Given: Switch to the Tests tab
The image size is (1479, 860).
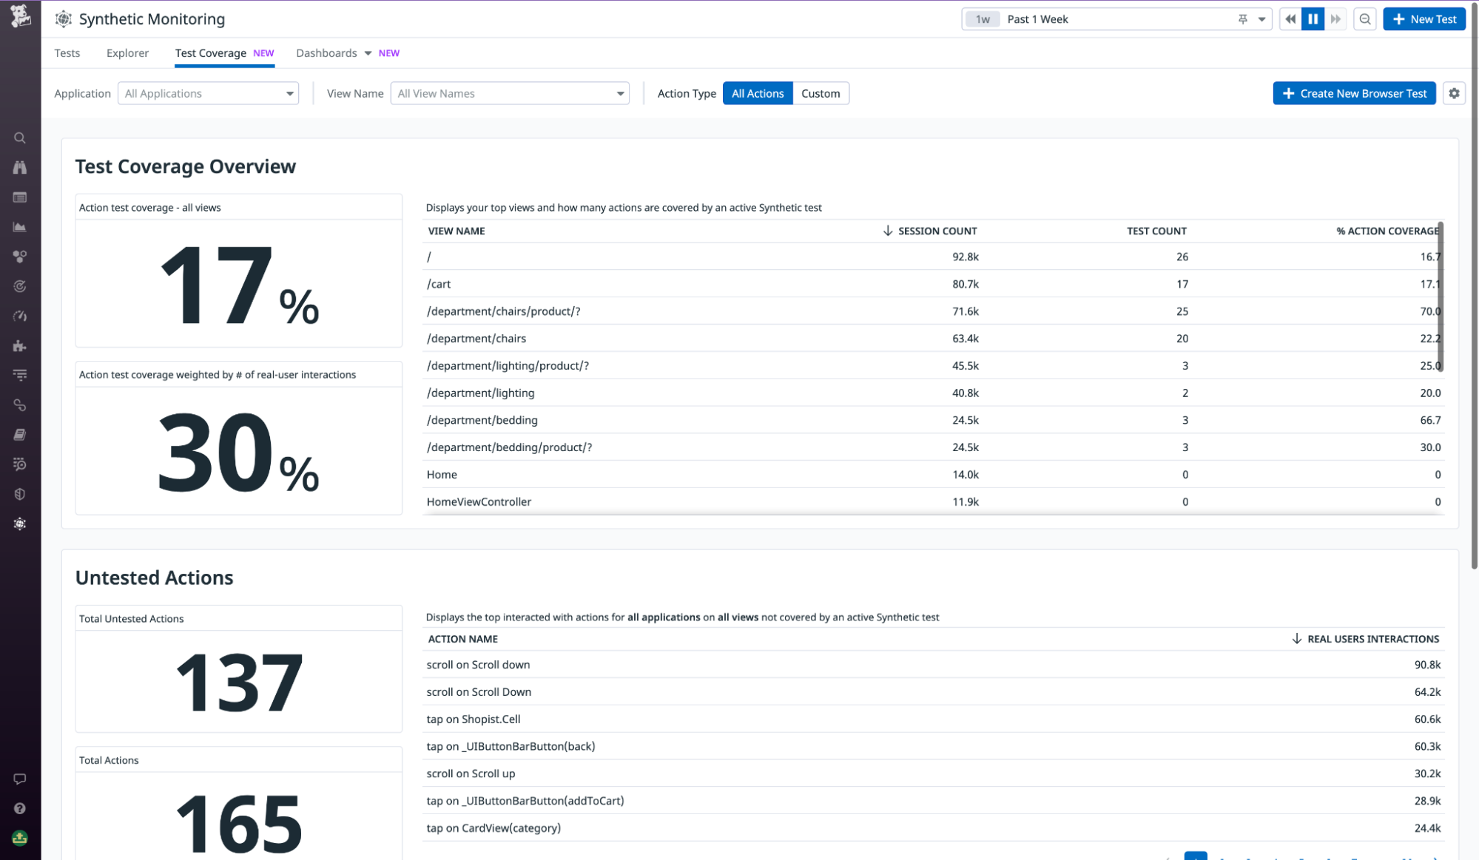Looking at the screenshot, I should pyautogui.click(x=67, y=53).
